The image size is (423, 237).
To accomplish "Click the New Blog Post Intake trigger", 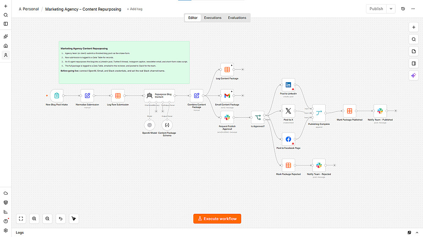I will pyautogui.click(x=57, y=95).
